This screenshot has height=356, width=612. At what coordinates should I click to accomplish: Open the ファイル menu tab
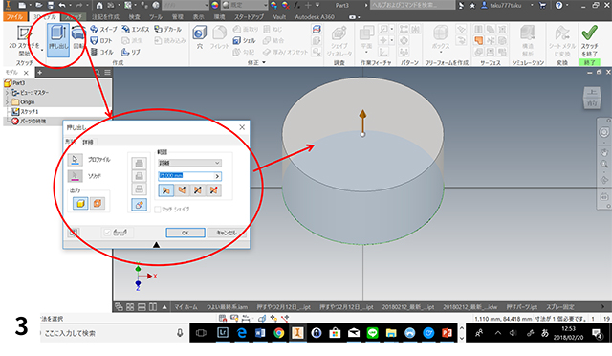15,17
